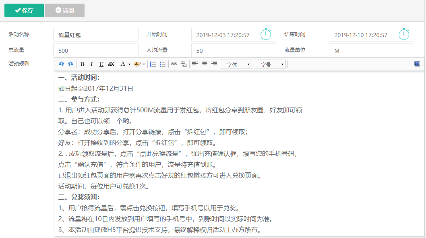The width and height of the screenshot is (426, 238).
Task: Open the 字体 font family dropdown
Action: pyautogui.click(x=236, y=64)
